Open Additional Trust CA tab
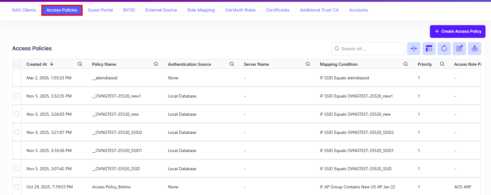 coord(319,10)
